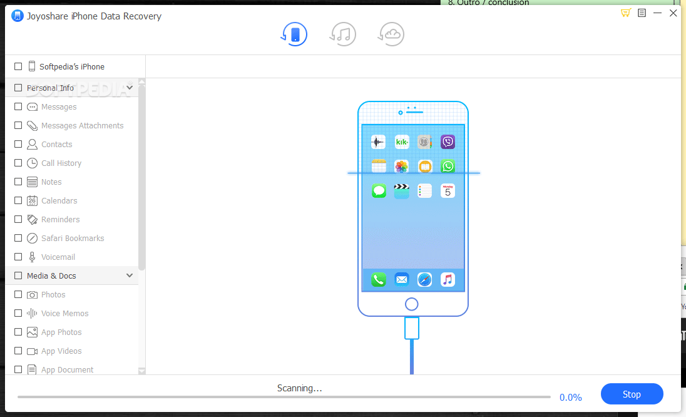Click the Photos camera icon

click(32, 295)
